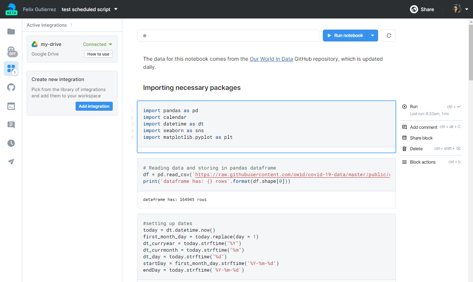Click the status bar input field
The image size is (473, 282).
pos(228,36)
